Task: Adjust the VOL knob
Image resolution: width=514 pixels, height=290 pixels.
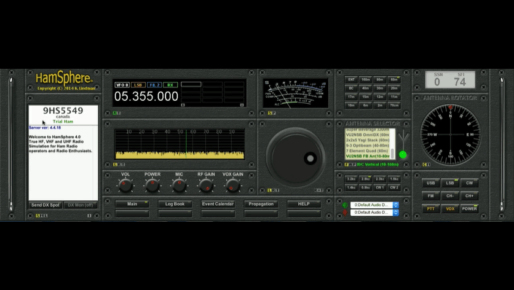Action: point(125,186)
